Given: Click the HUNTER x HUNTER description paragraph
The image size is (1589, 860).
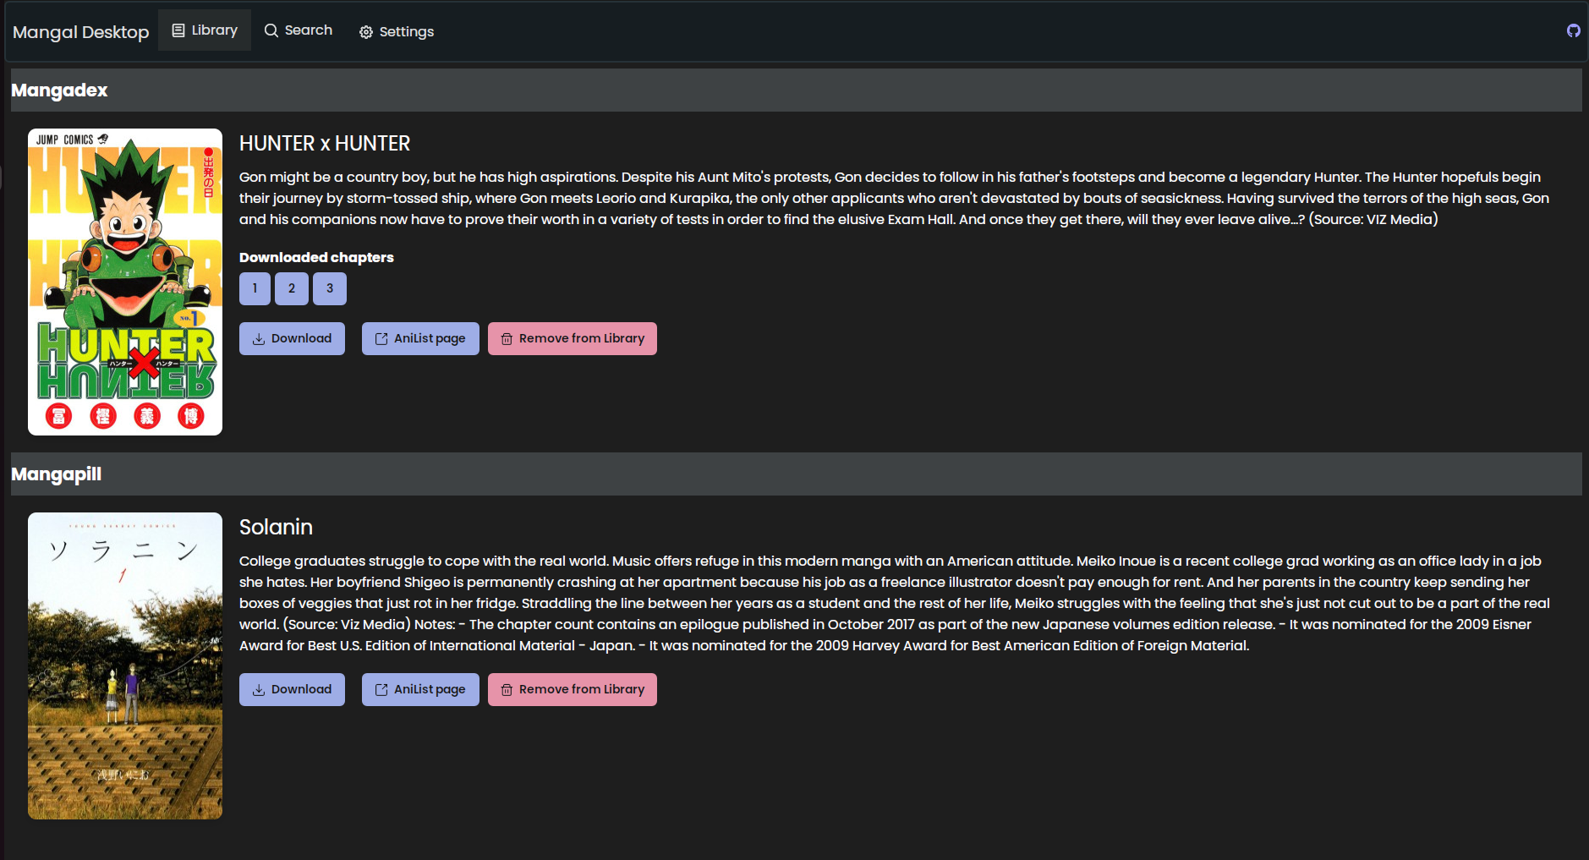Looking at the screenshot, I should [894, 198].
